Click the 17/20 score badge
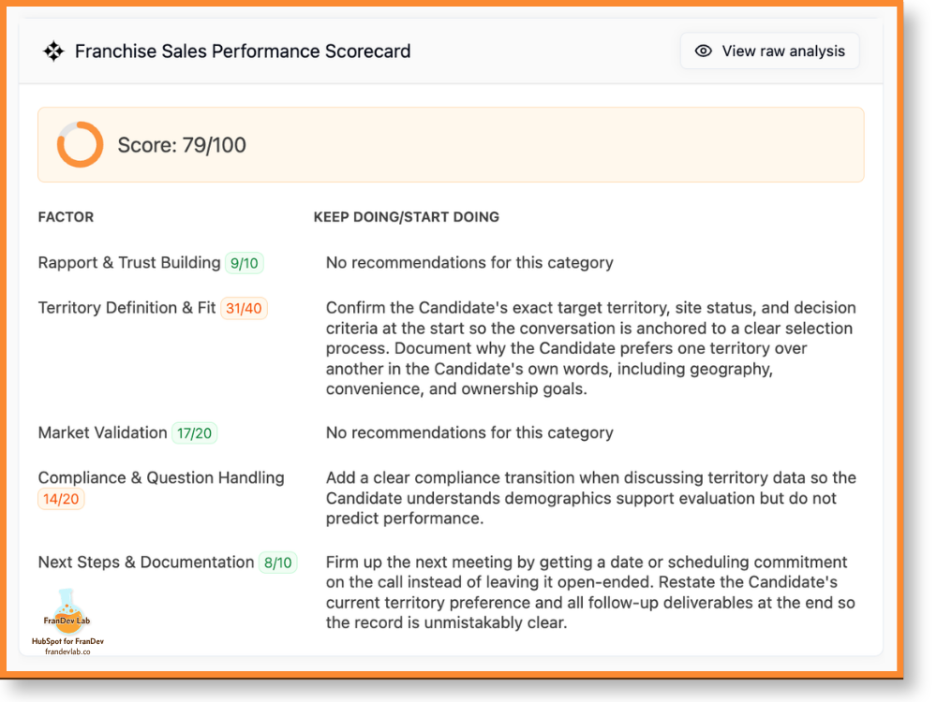937x702 pixels. (x=194, y=433)
